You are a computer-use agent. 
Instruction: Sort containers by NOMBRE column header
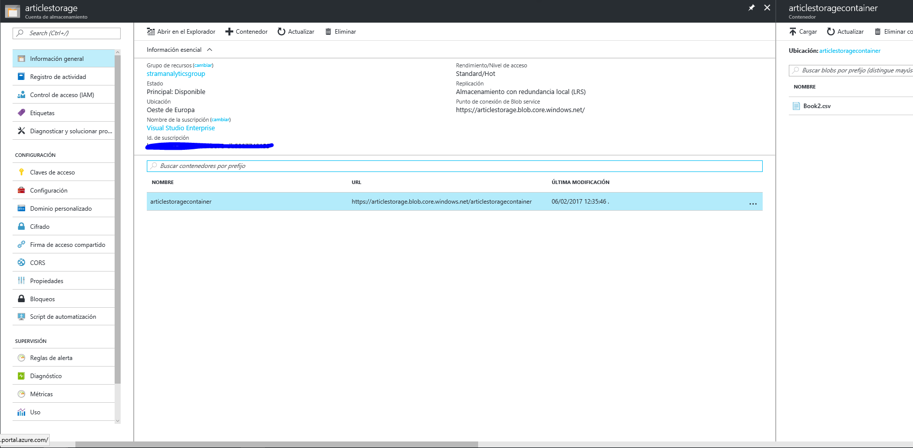[163, 183]
